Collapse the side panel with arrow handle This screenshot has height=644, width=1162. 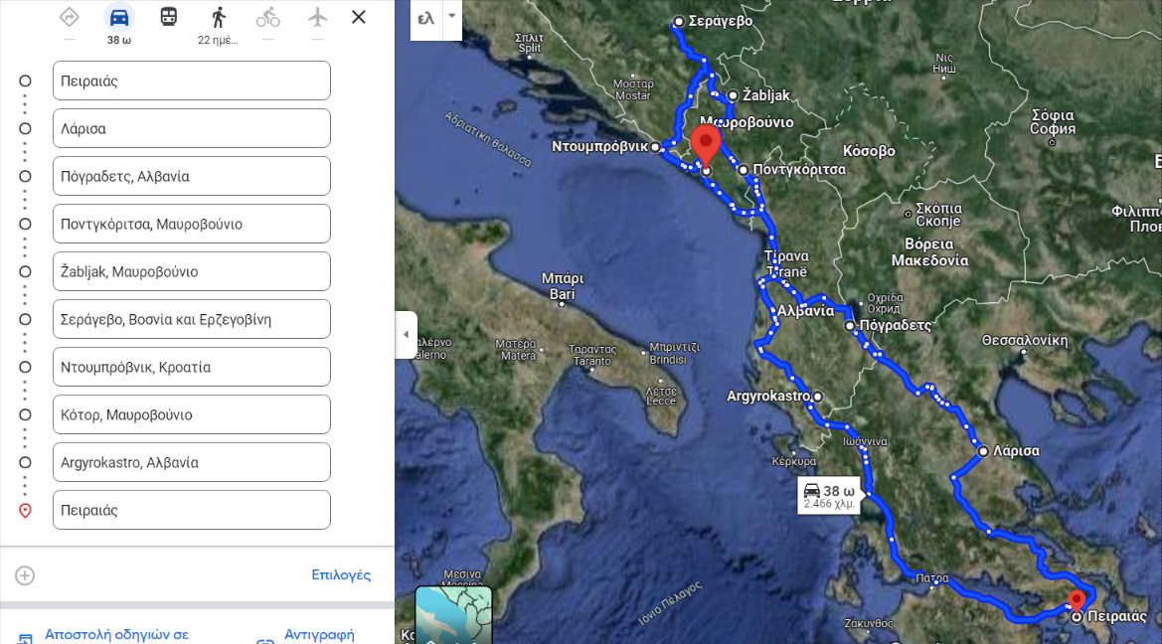[407, 334]
